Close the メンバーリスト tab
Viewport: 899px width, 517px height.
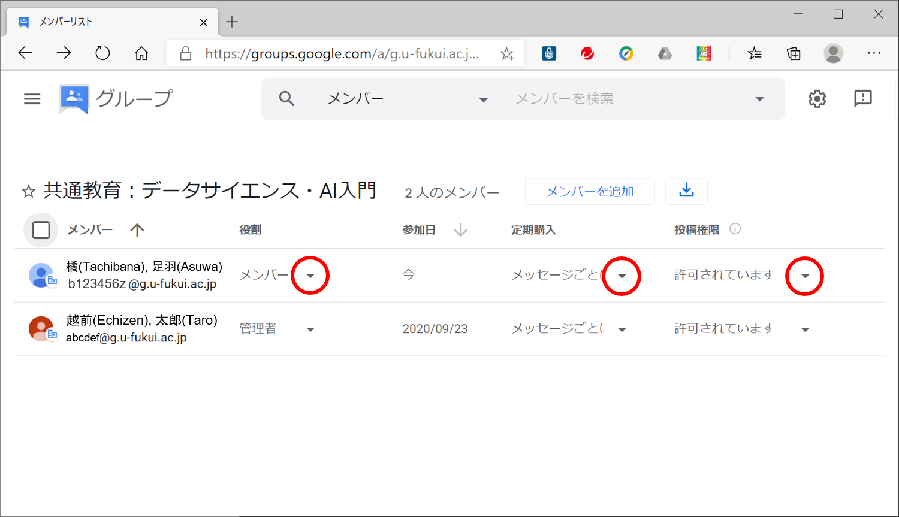coord(204,23)
